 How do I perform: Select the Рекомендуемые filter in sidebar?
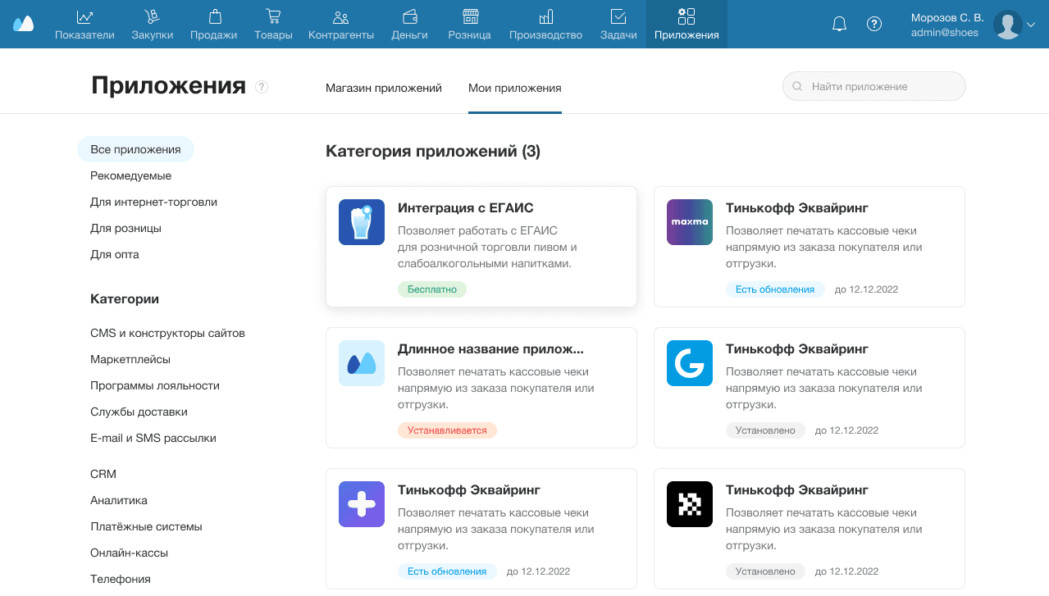click(130, 175)
